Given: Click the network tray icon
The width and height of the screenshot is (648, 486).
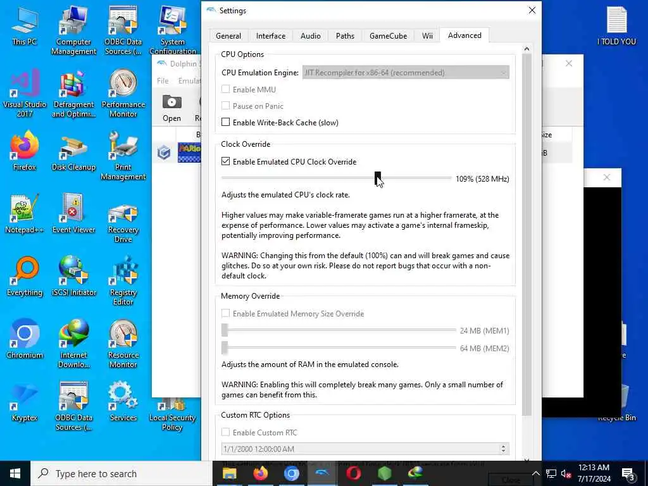Looking at the screenshot, I should coord(551,473).
